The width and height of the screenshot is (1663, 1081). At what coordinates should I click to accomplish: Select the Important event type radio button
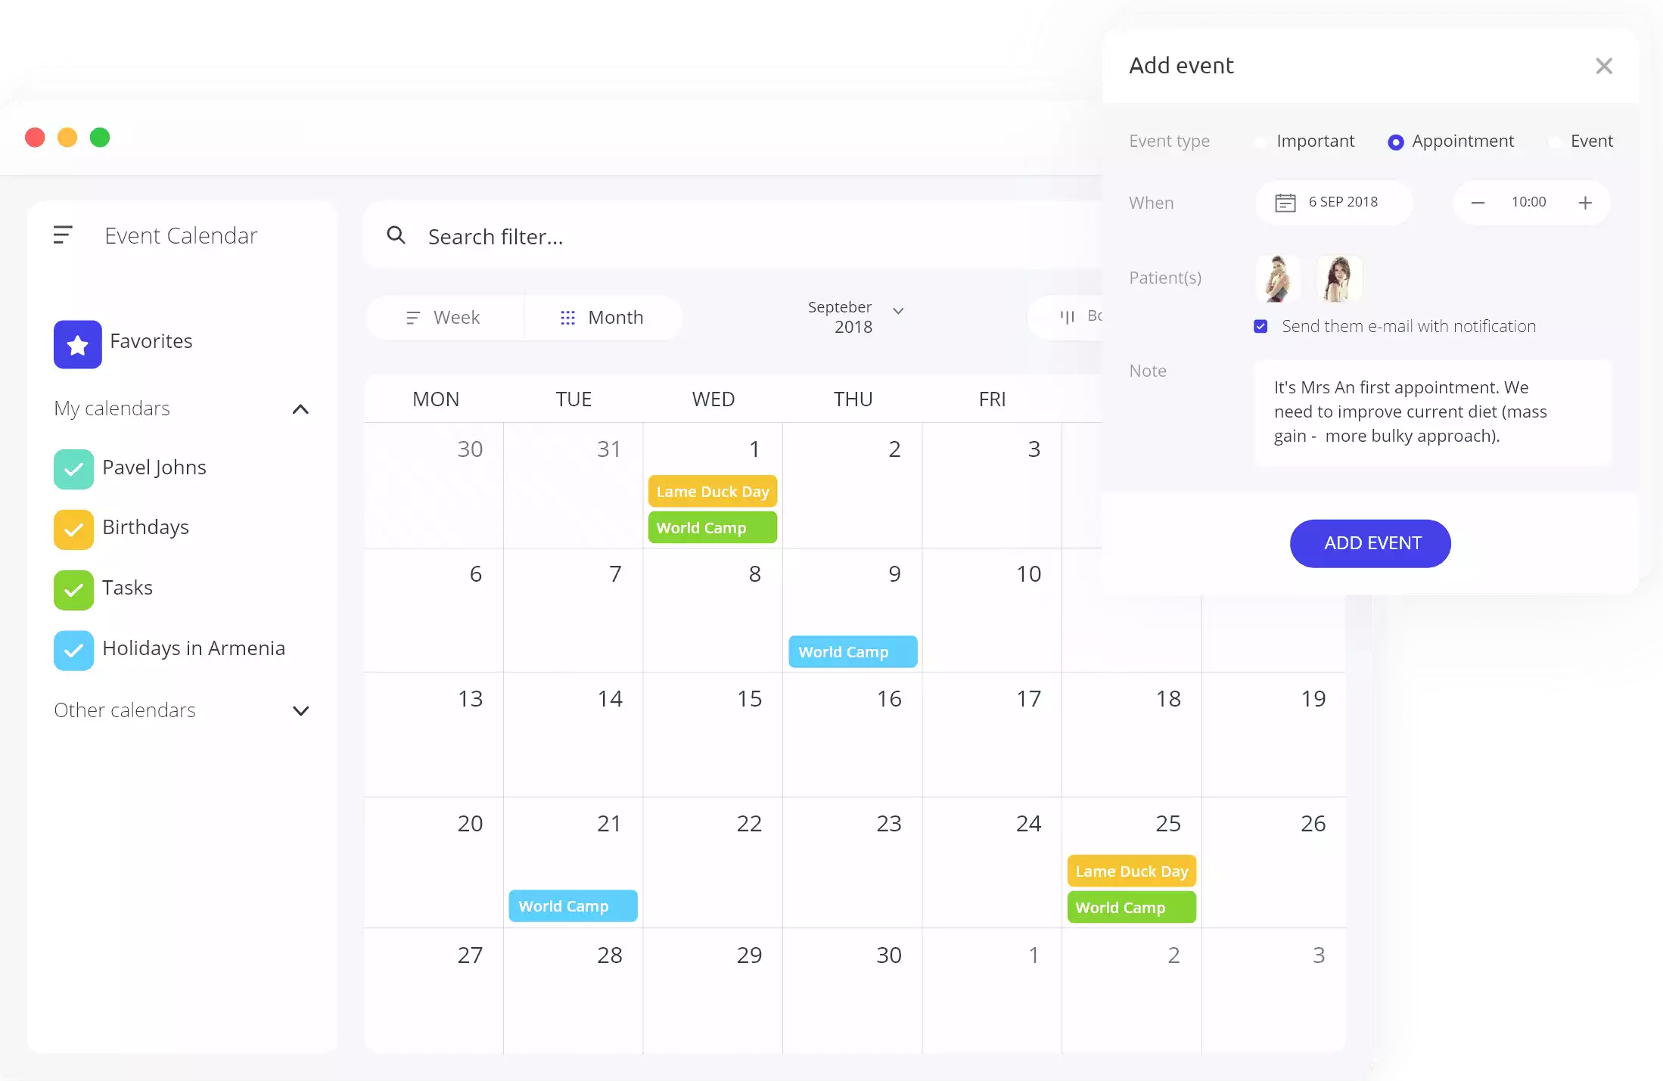click(x=1262, y=141)
